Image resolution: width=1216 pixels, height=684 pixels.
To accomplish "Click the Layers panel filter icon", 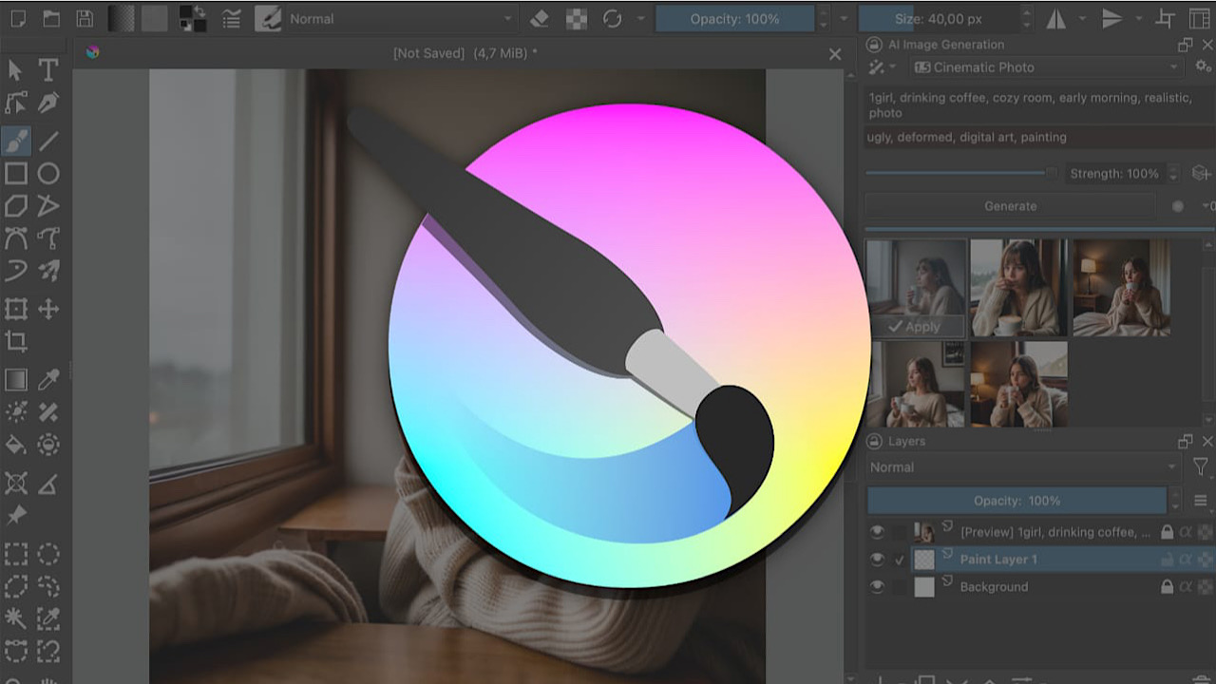I will click(x=1202, y=466).
